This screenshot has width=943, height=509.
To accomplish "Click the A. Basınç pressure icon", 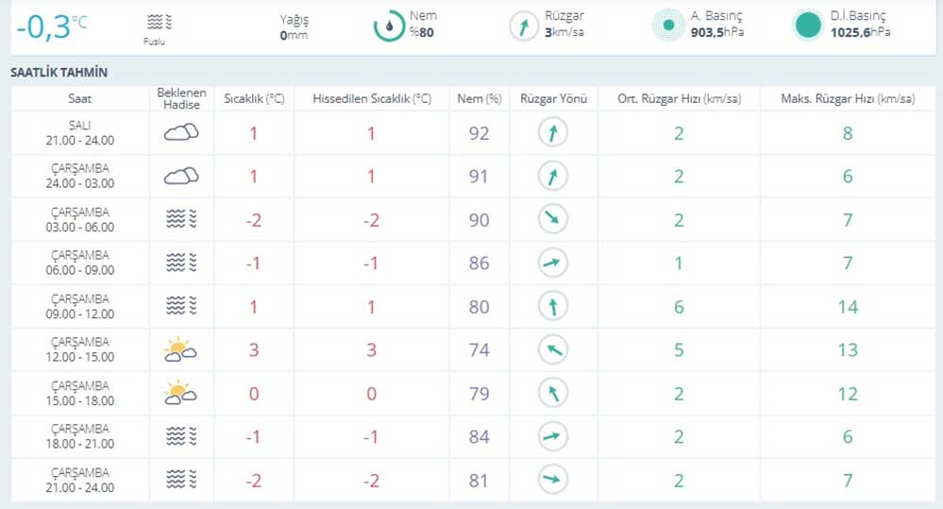I will tap(668, 26).
